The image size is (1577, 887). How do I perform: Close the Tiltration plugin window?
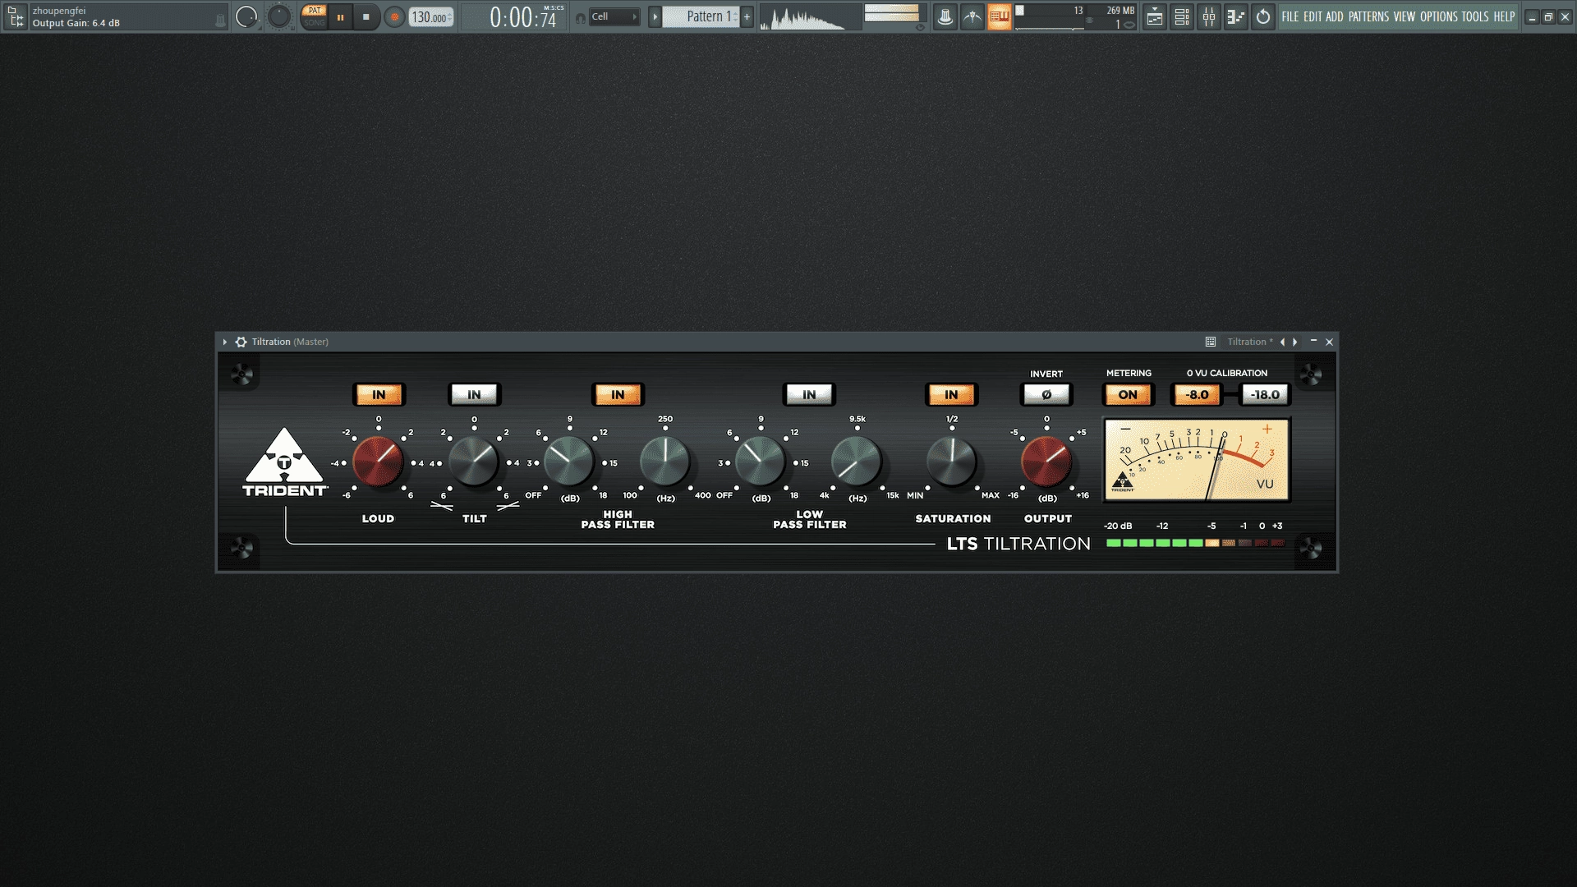coord(1329,342)
